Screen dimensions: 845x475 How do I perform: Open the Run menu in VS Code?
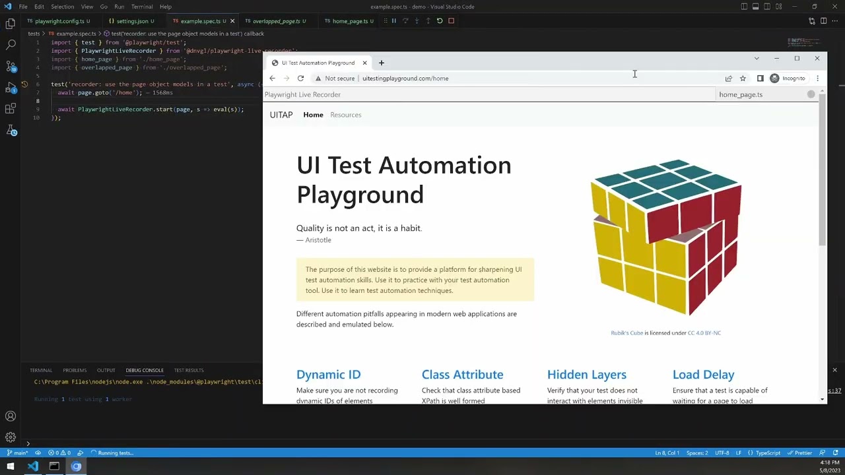(119, 7)
